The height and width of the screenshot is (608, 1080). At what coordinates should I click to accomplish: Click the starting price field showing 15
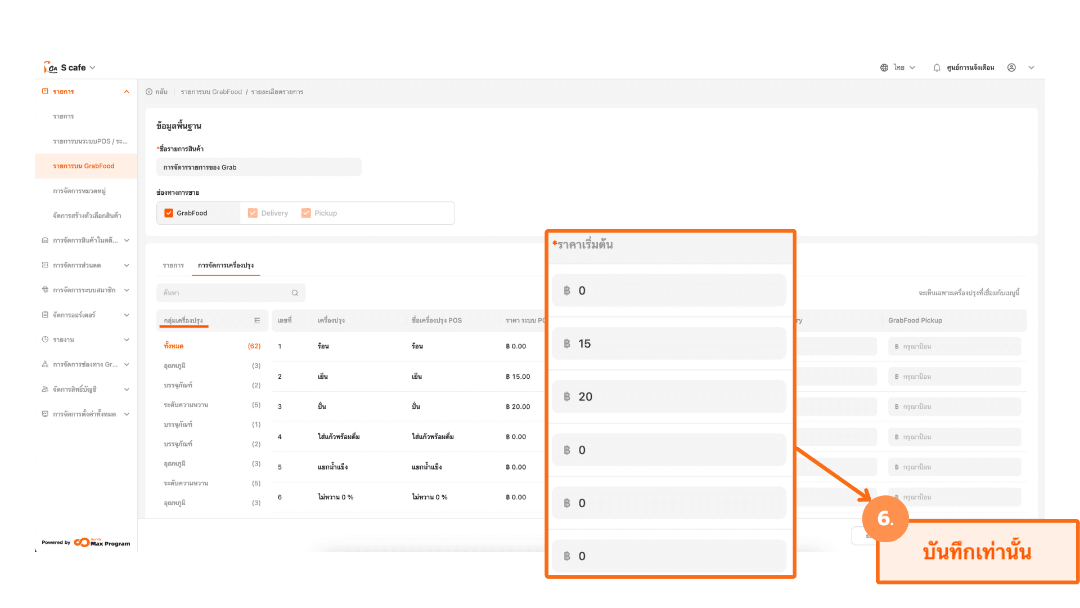(x=669, y=343)
